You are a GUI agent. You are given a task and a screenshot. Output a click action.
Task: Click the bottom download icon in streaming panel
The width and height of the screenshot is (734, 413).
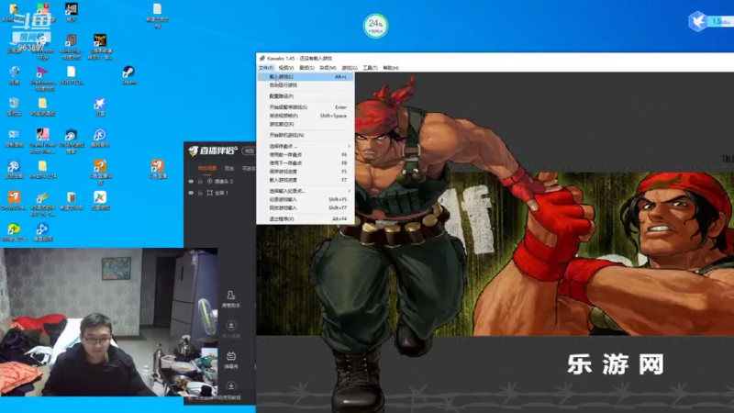point(231,385)
